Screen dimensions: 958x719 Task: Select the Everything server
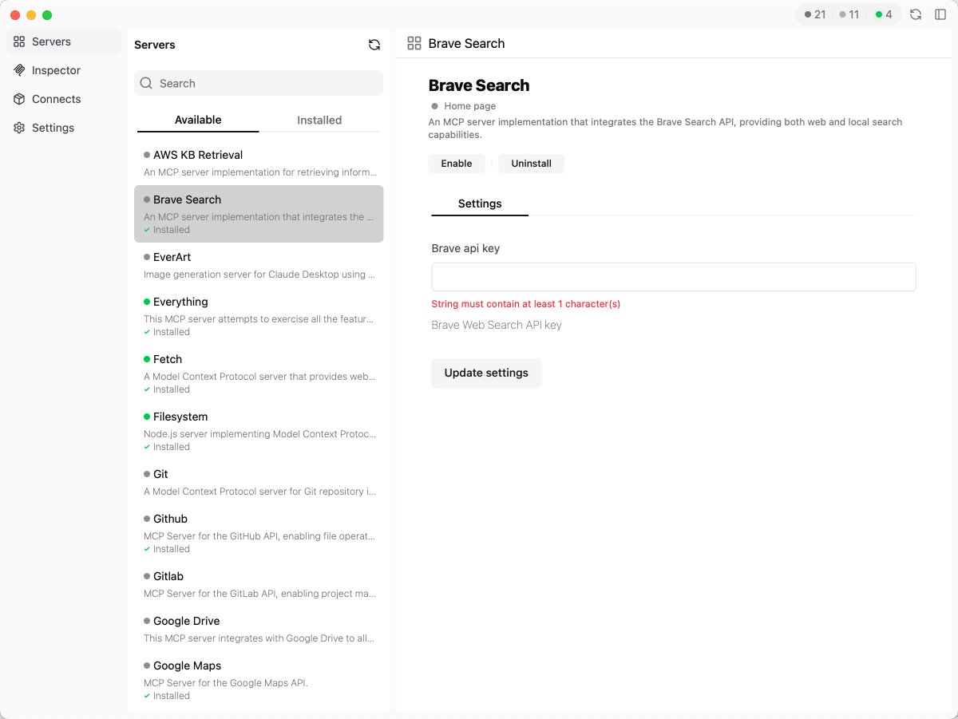click(259, 316)
